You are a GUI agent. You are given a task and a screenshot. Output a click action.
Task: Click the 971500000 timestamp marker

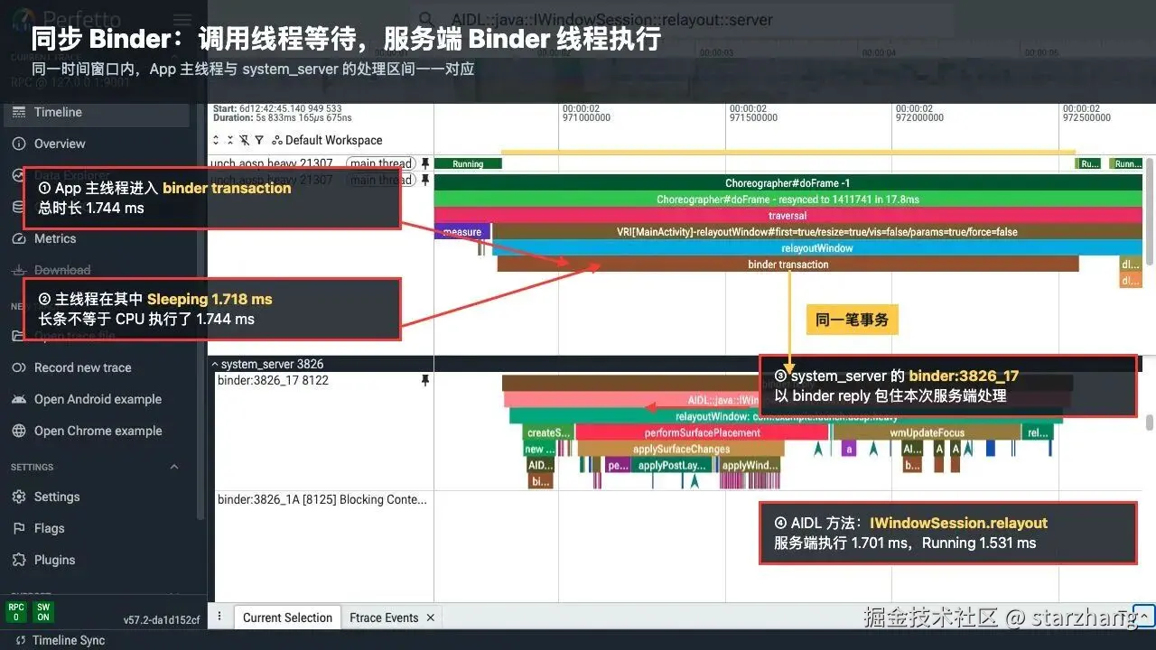tap(753, 117)
